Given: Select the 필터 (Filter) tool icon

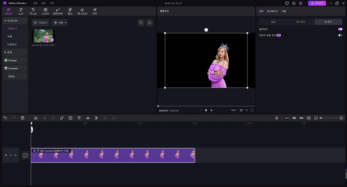Looking at the screenshot, I should pyautogui.click(x=70, y=11).
